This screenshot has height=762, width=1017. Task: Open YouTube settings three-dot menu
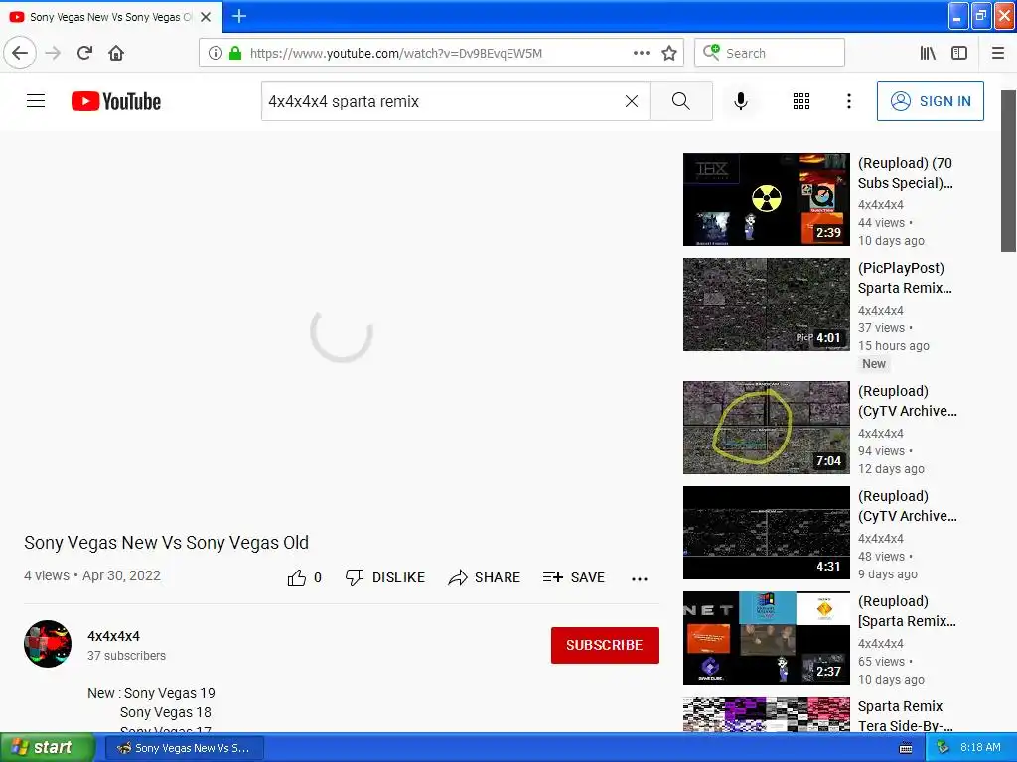[x=848, y=101]
